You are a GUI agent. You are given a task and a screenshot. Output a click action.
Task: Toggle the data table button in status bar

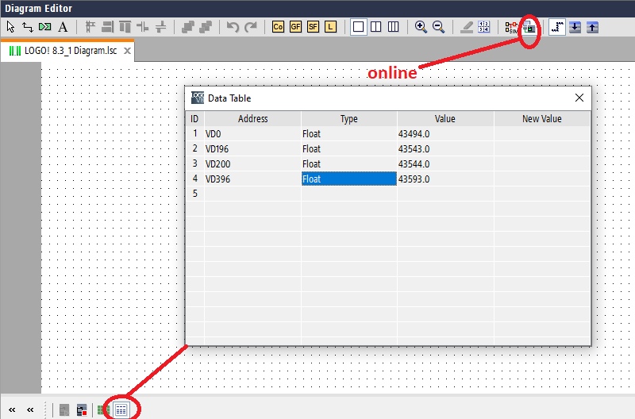click(x=121, y=410)
